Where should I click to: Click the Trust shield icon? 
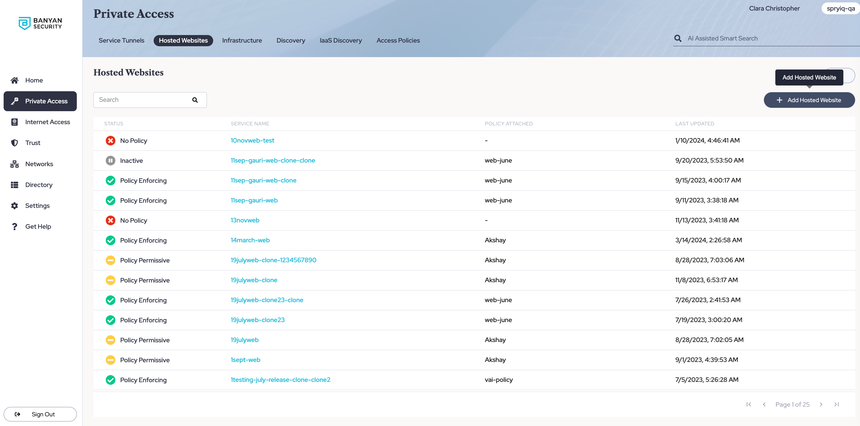(x=14, y=143)
